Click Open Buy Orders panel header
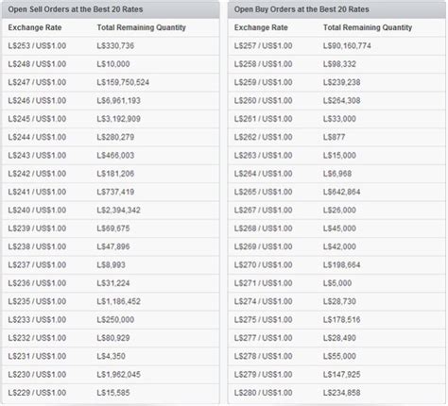 pos(336,9)
